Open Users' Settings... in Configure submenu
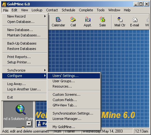Image resolution: width=151 pixels, height=135 pixels. pos(74,76)
